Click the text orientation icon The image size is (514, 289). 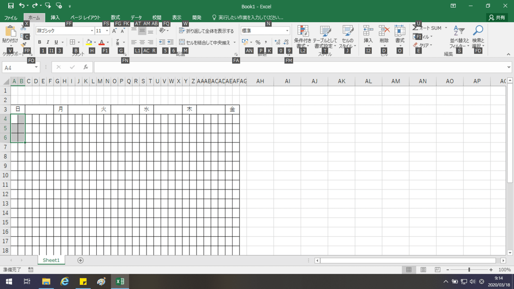tap(163, 31)
